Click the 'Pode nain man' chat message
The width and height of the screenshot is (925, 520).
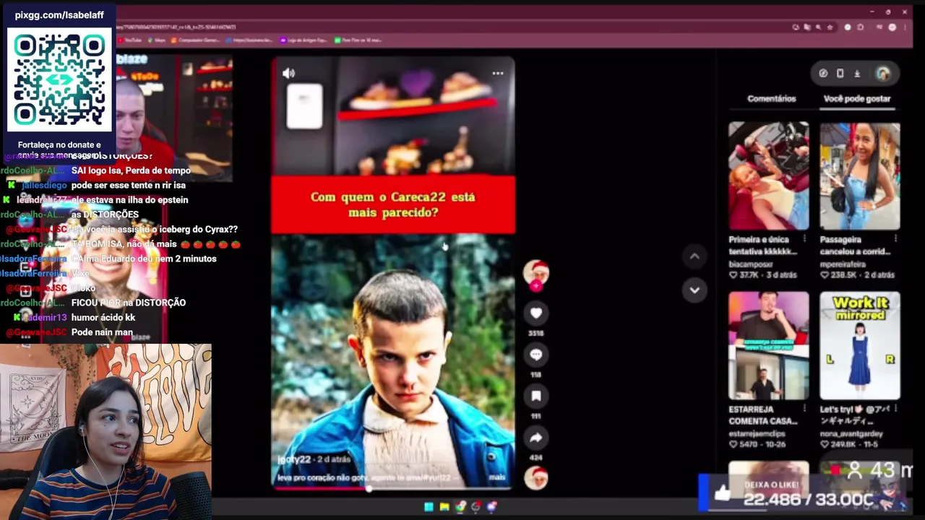click(x=102, y=332)
